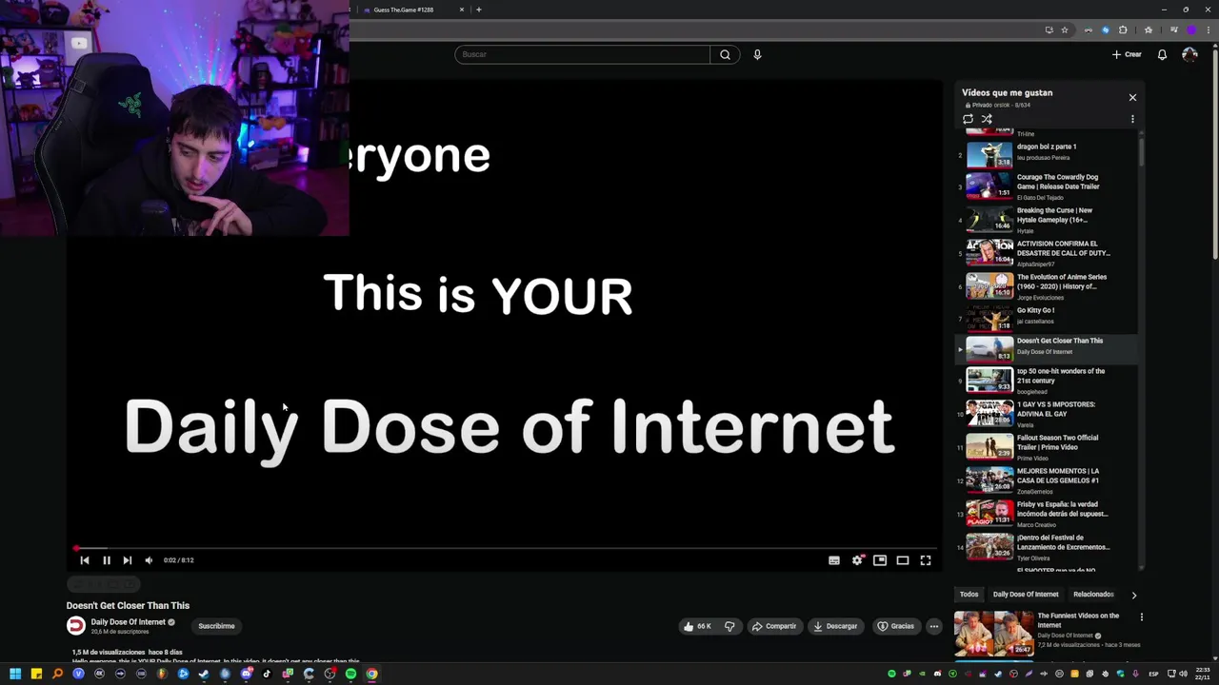Open 'The Funniest Videos on the Internet' thumbnail

click(x=993, y=634)
